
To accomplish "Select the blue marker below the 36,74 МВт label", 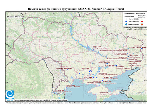I will click(x=107, y=64).
